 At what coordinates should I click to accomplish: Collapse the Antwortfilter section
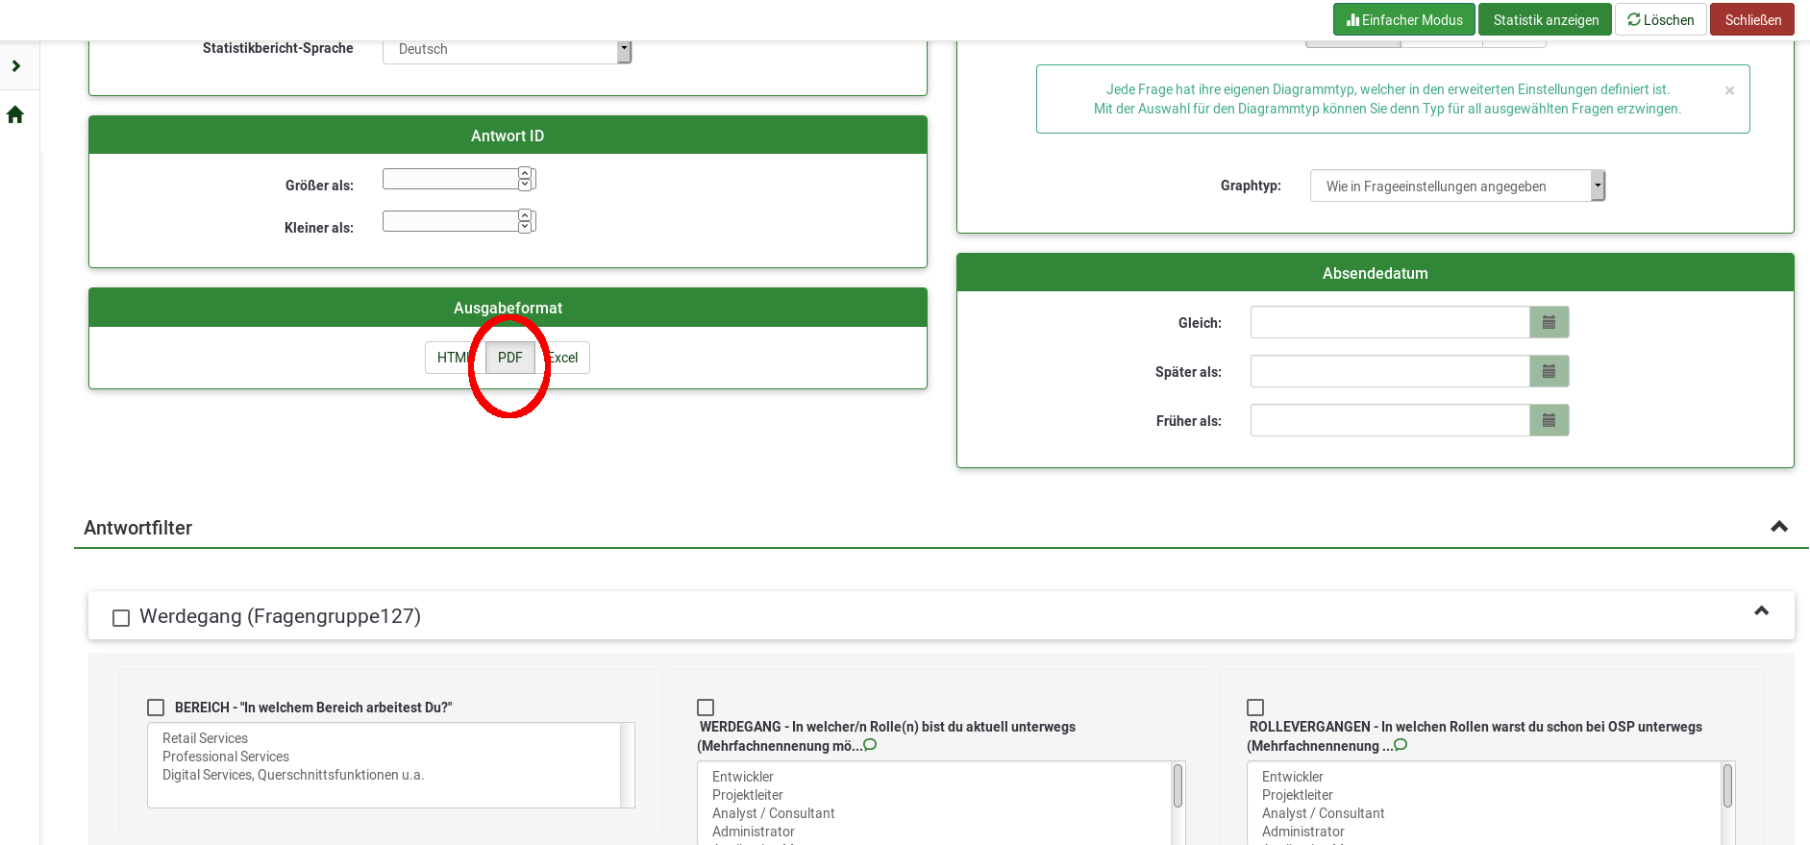[1779, 527]
